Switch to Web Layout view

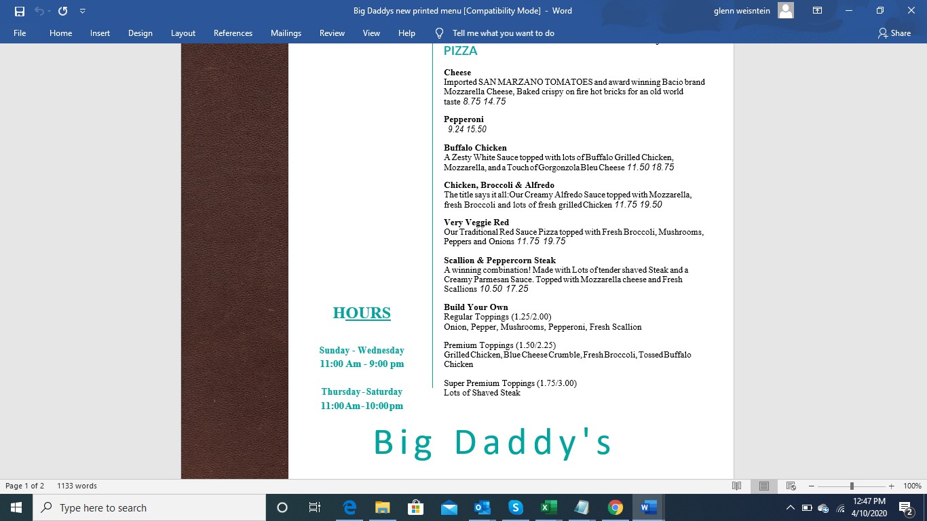pos(791,486)
